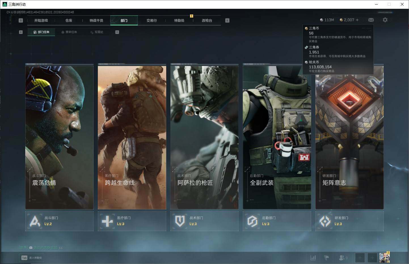409x264 pixels.
Task: Click the flag icon in bottom bar
Action: click(326, 257)
